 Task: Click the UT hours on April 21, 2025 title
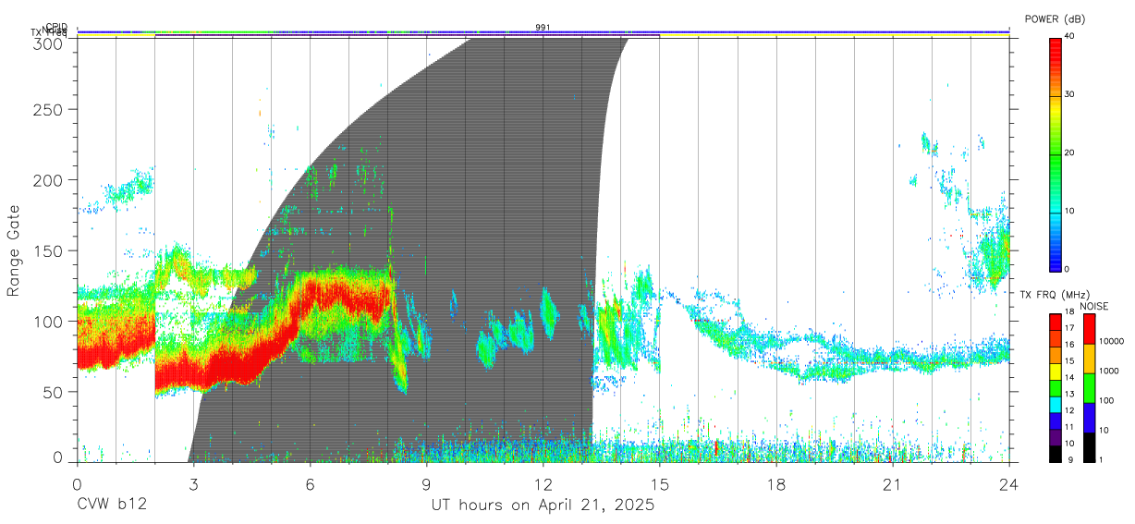click(x=543, y=506)
